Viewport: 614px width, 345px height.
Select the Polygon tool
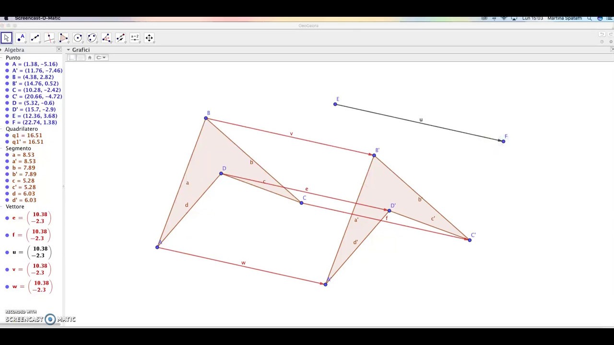point(63,38)
